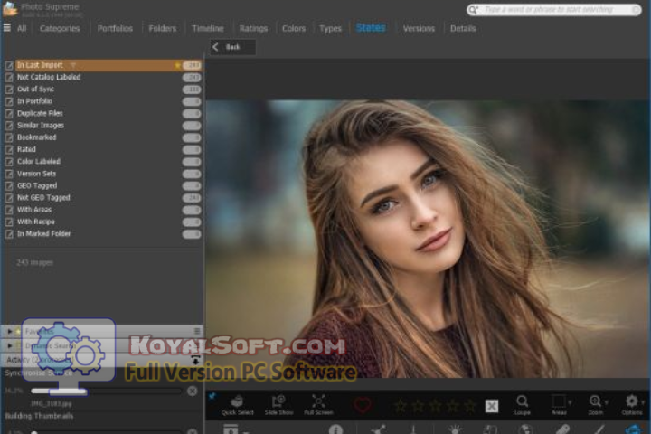Image resolution: width=651 pixels, height=434 pixels.
Task: Click the filter funnel on In Last Import
Action: (x=73, y=65)
